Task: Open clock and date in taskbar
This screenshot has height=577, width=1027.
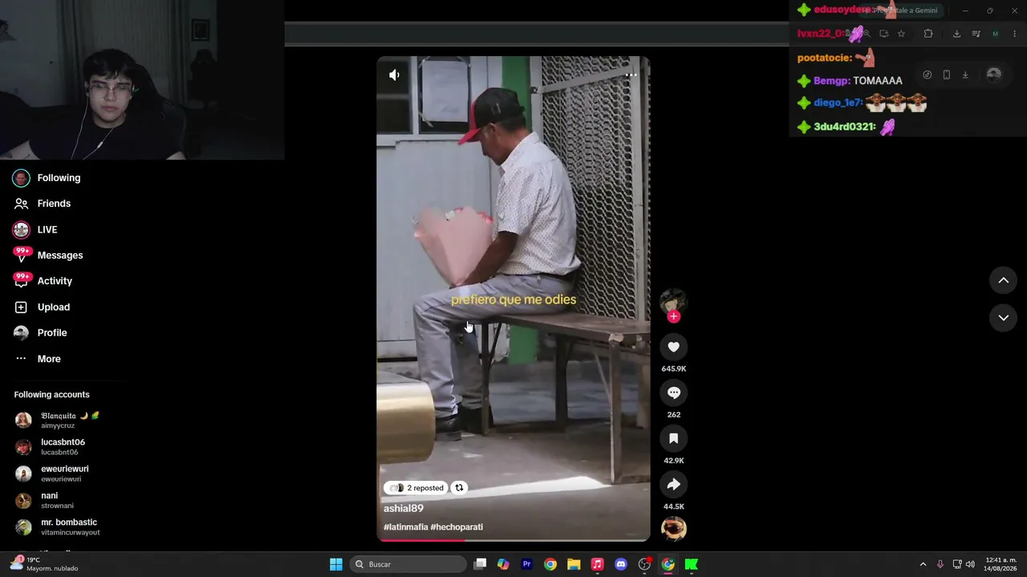Action: [1001, 564]
